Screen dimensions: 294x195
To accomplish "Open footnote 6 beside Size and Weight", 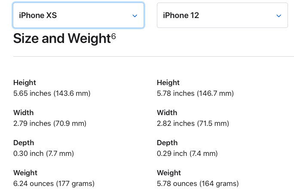I will (113, 36).
